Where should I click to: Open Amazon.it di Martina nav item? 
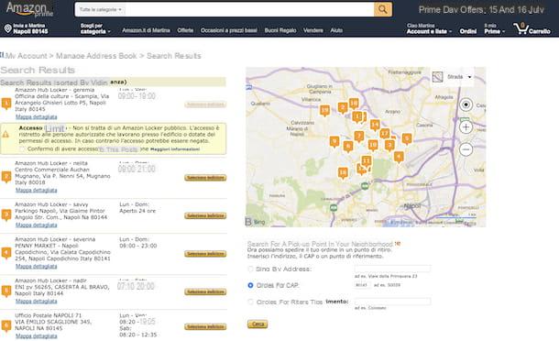[x=147, y=30]
